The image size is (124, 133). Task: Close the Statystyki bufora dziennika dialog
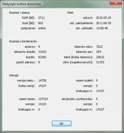coord(116,3)
